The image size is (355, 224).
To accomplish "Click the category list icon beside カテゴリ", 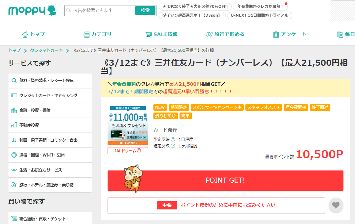I will pos(86,35).
